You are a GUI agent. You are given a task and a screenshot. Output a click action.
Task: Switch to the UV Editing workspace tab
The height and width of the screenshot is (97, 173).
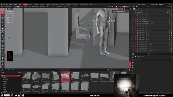pyautogui.click(x=48, y=5)
